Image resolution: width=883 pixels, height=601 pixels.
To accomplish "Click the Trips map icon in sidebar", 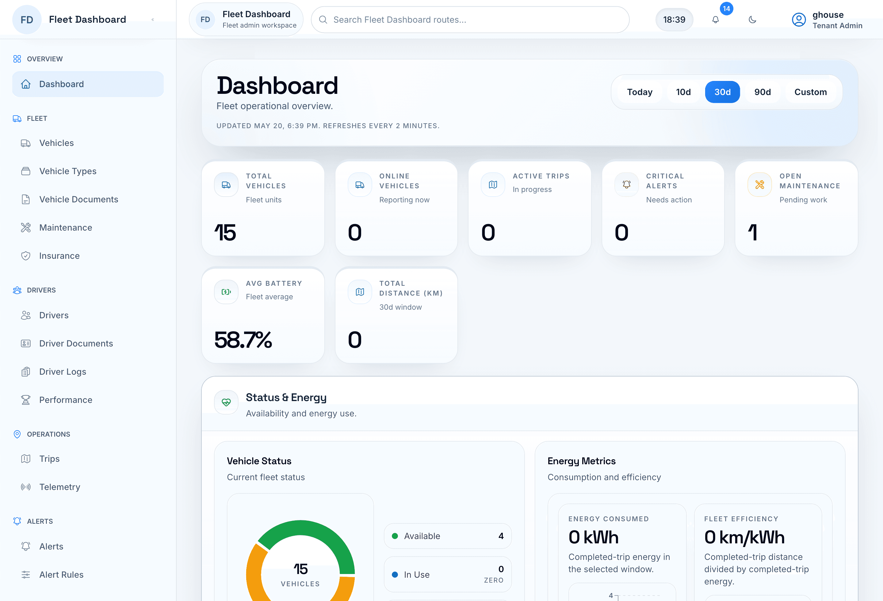I will tap(25, 458).
